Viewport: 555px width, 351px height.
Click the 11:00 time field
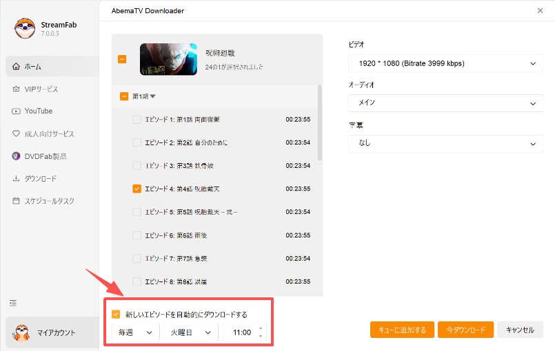tap(242, 332)
